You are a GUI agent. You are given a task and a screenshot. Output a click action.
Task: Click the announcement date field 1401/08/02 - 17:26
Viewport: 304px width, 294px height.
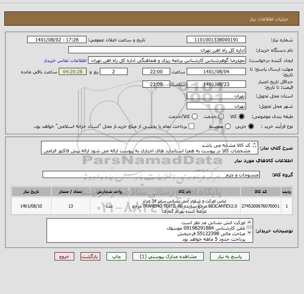point(57,39)
